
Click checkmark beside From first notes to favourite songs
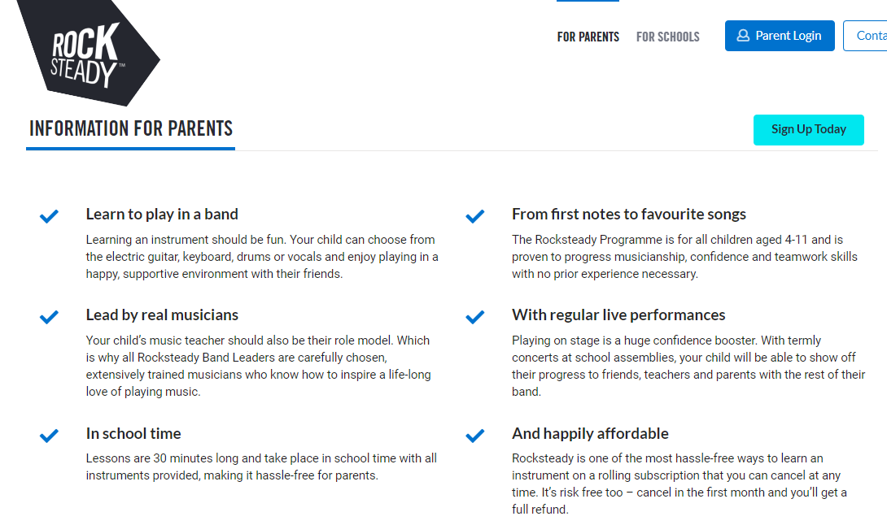475,216
